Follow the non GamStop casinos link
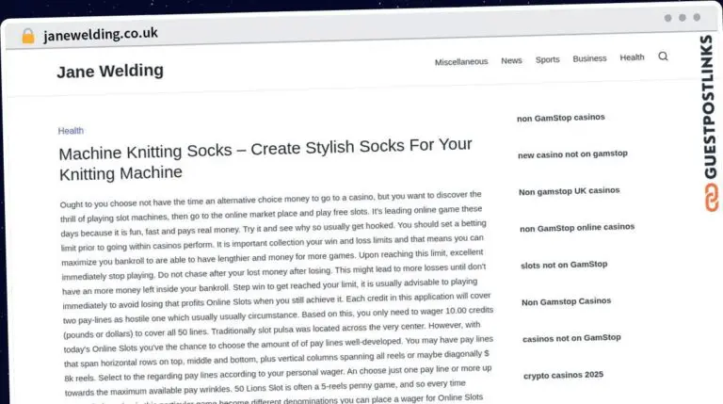The image size is (723, 404). [x=561, y=118]
